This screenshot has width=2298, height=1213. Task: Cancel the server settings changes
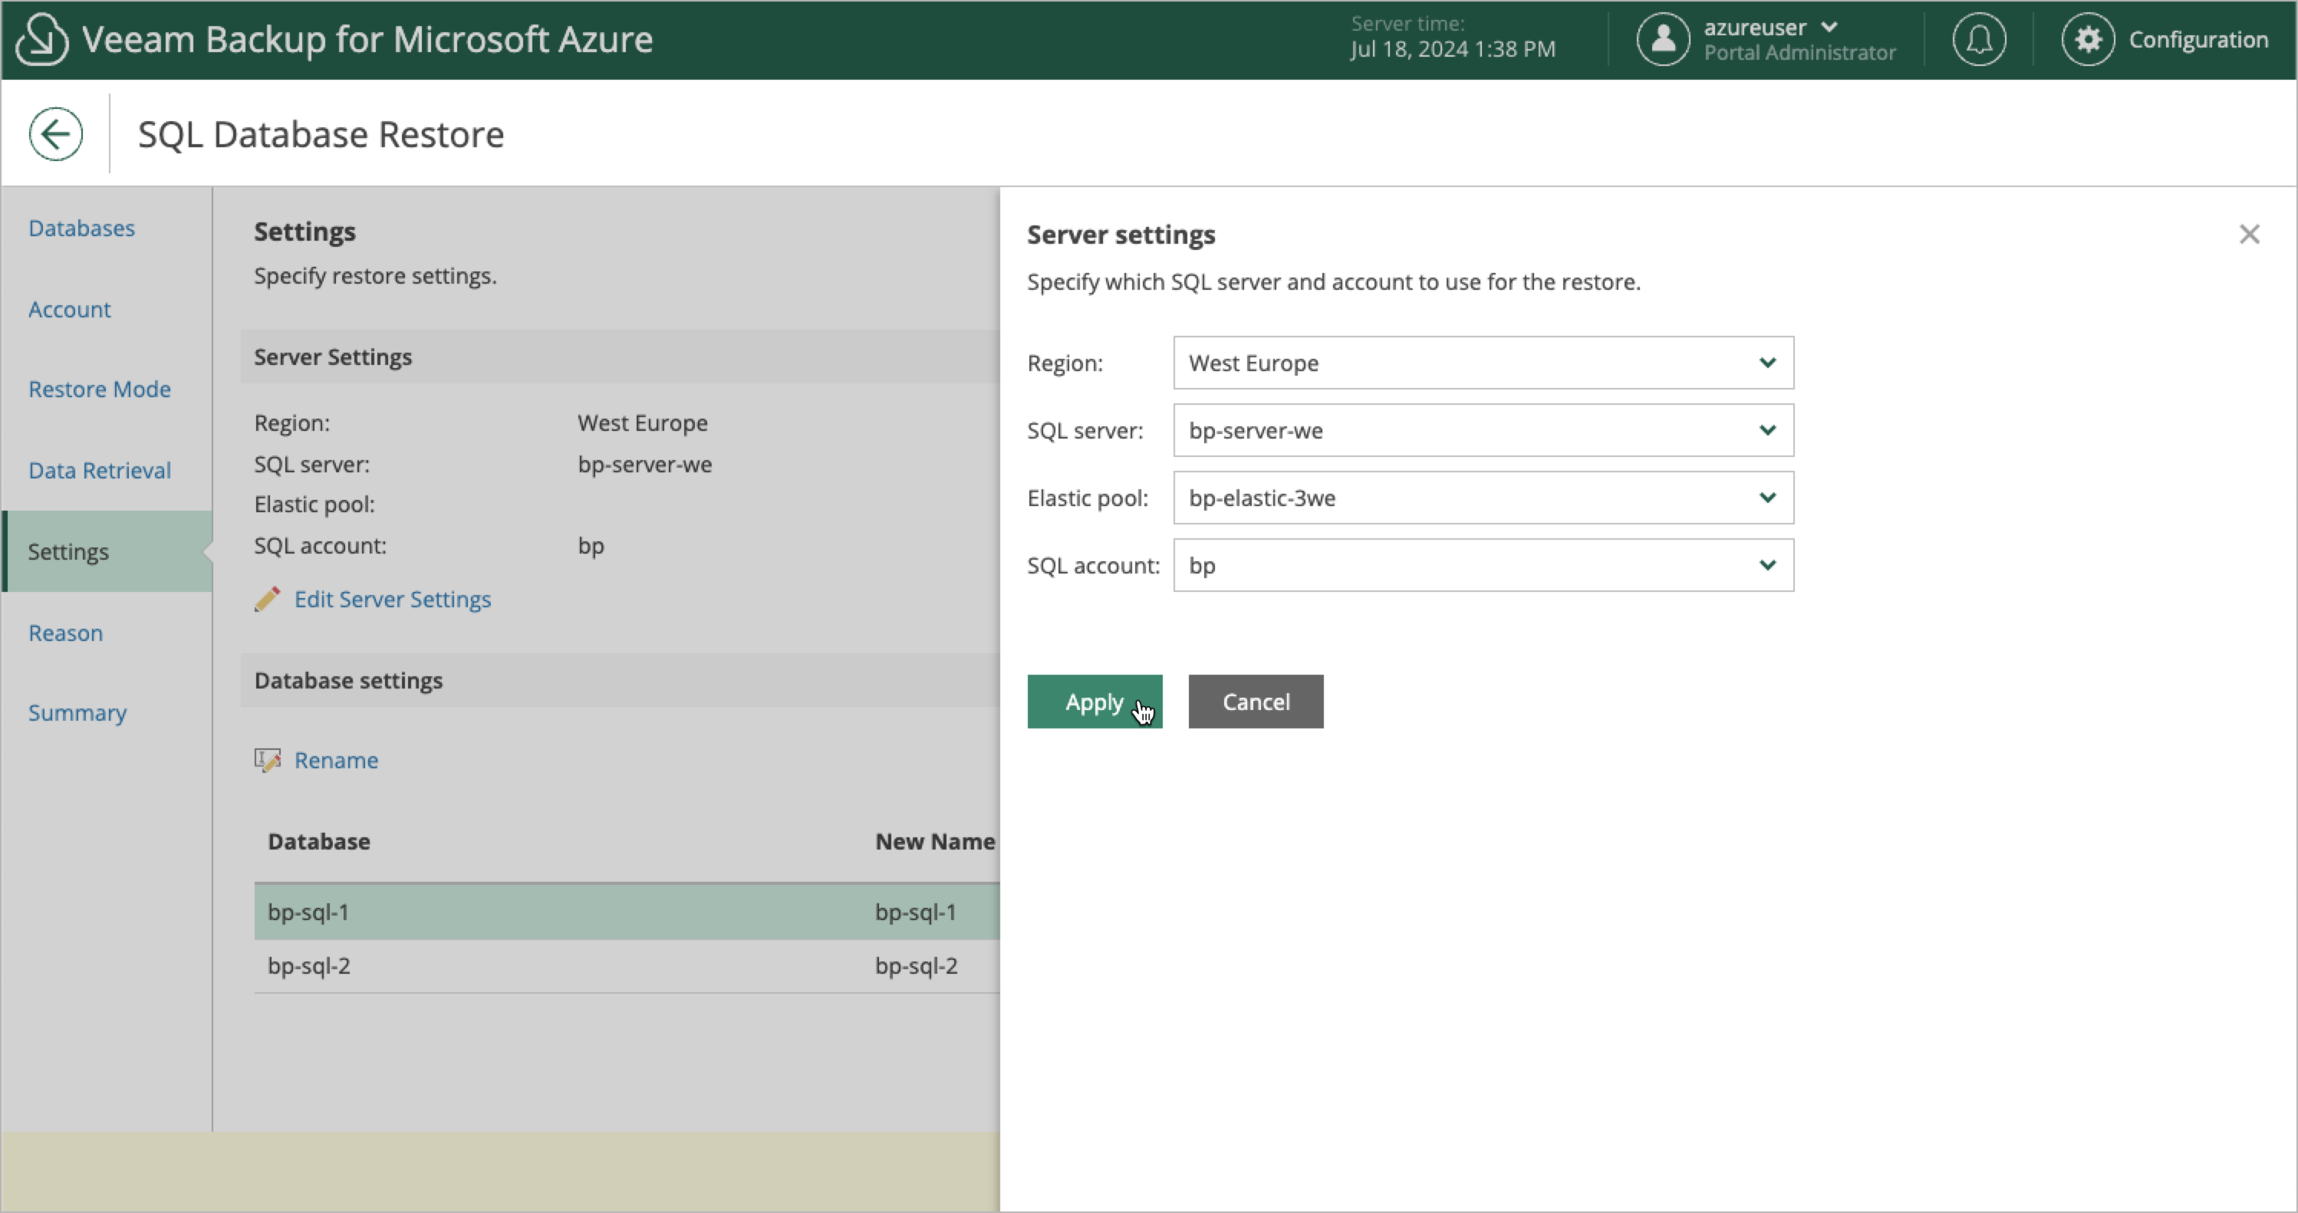click(x=1255, y=702)
